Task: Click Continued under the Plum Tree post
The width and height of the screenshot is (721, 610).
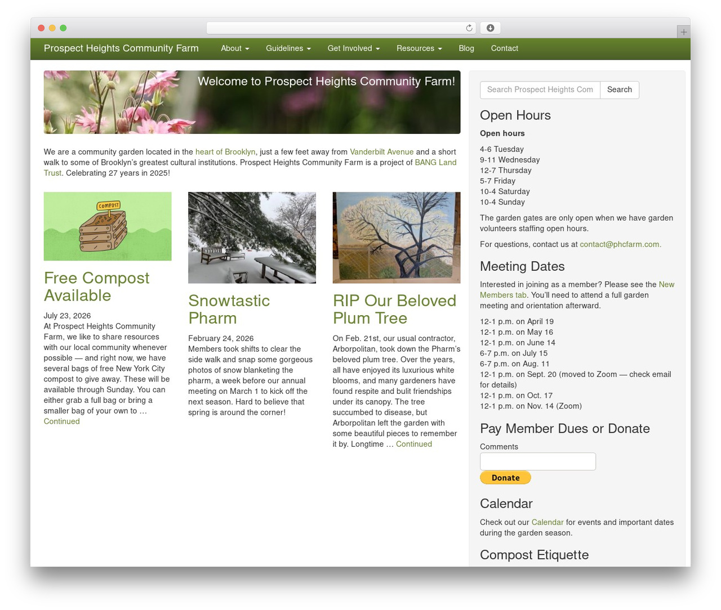Action: tap(414, 444)
